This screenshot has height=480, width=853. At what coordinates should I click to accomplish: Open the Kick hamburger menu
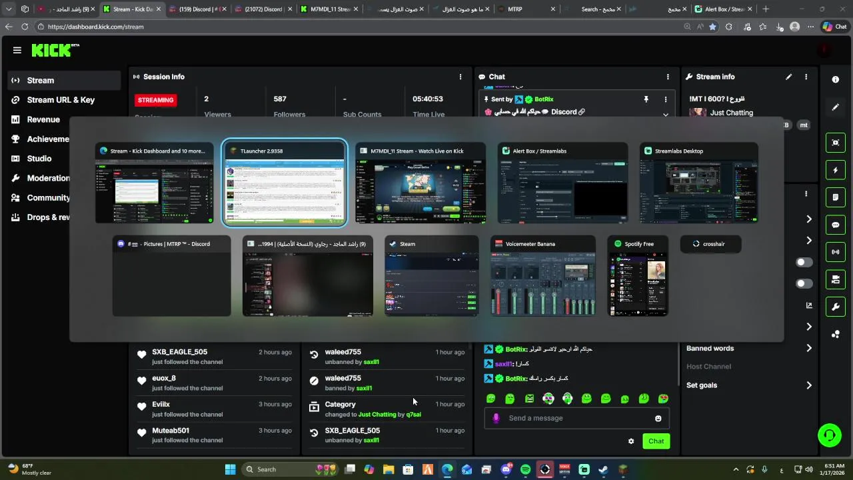[17, 50]
